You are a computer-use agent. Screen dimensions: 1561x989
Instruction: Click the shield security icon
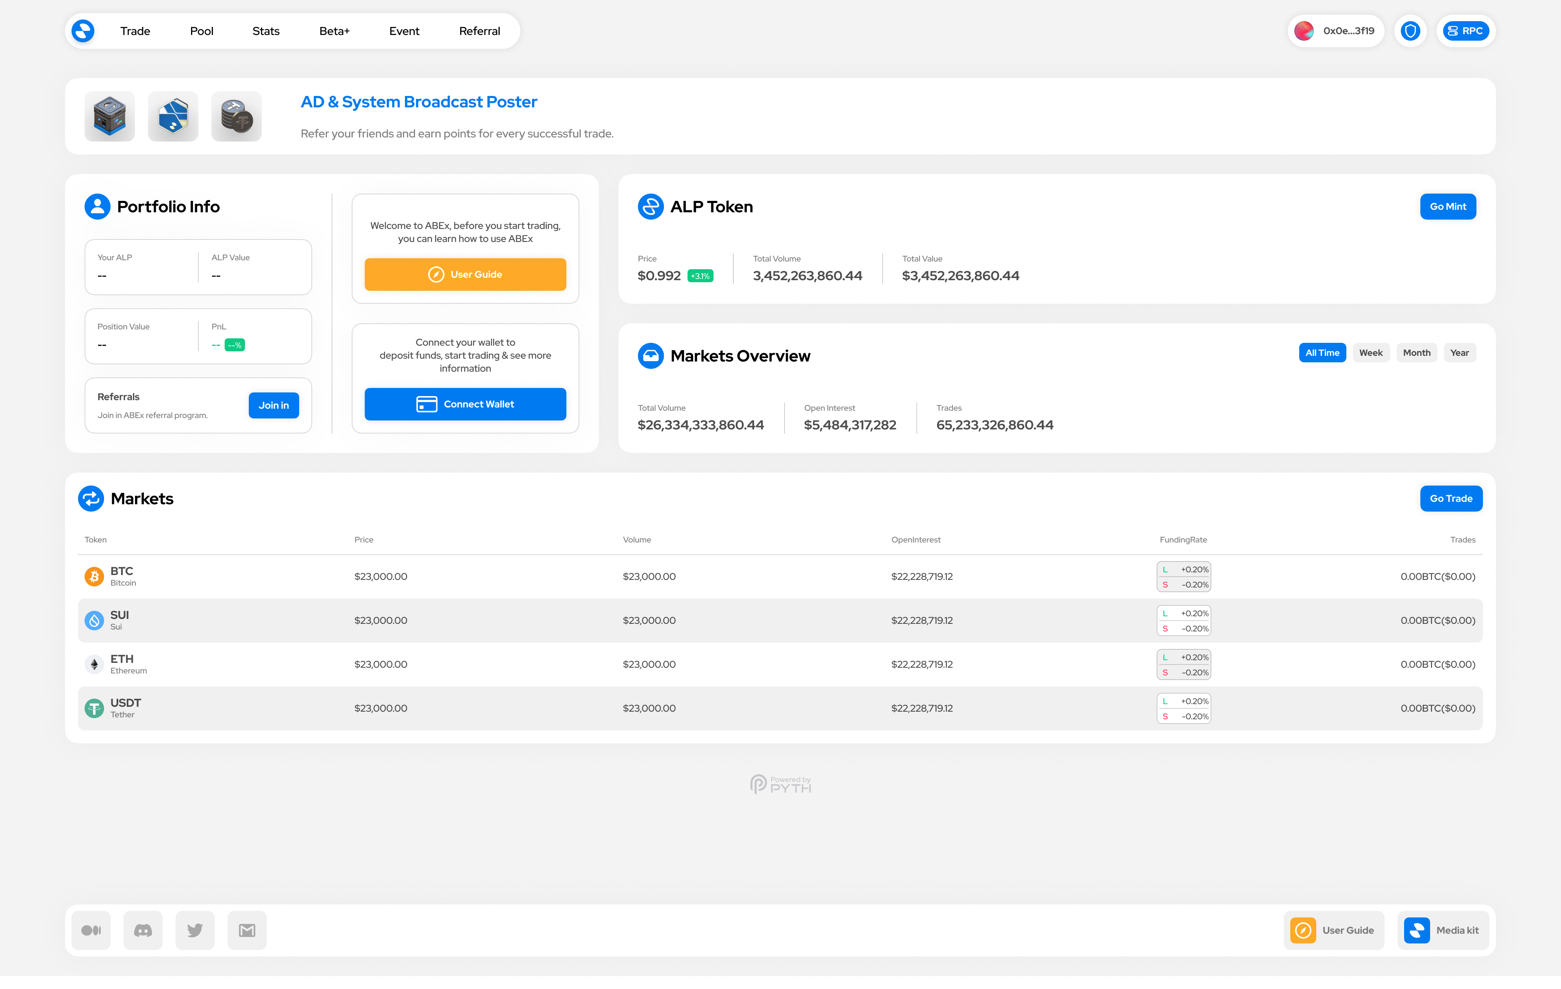click(1411, 31)
